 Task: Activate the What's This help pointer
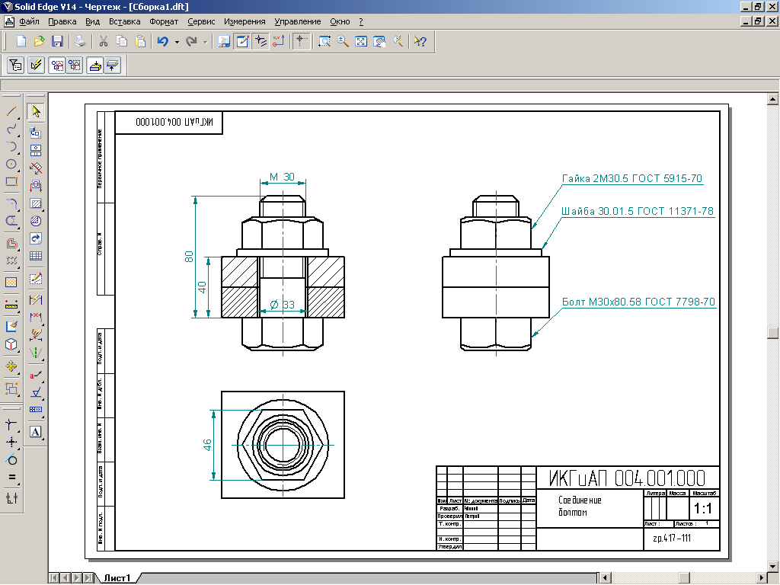pyautogui.click(x=420, y=41)
